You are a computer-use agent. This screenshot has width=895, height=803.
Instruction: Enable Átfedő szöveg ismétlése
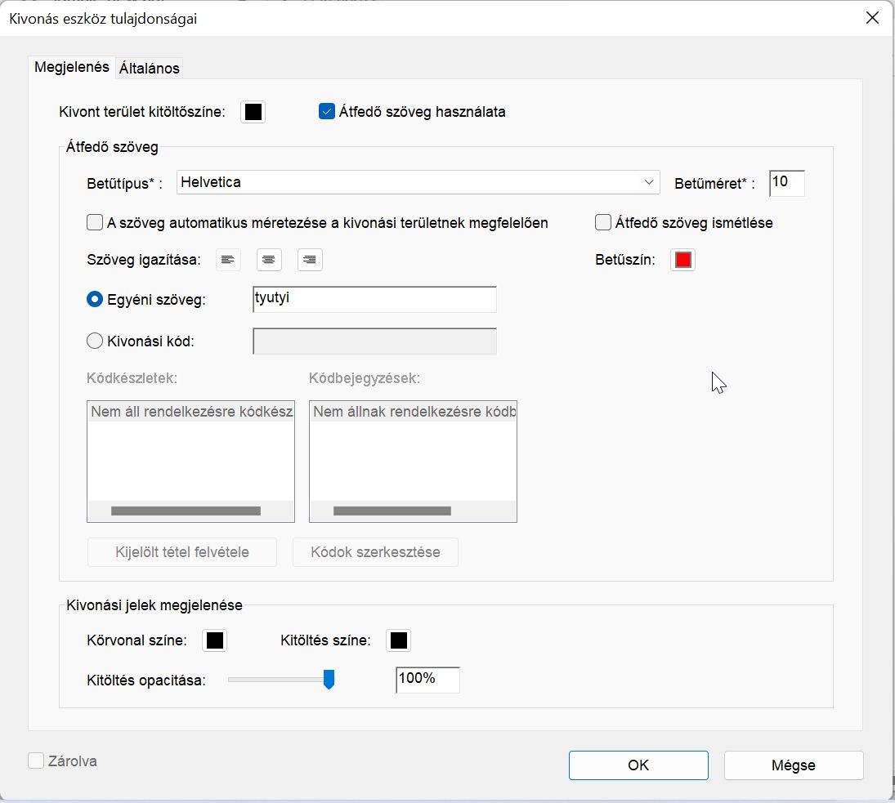tap(602, 222)
